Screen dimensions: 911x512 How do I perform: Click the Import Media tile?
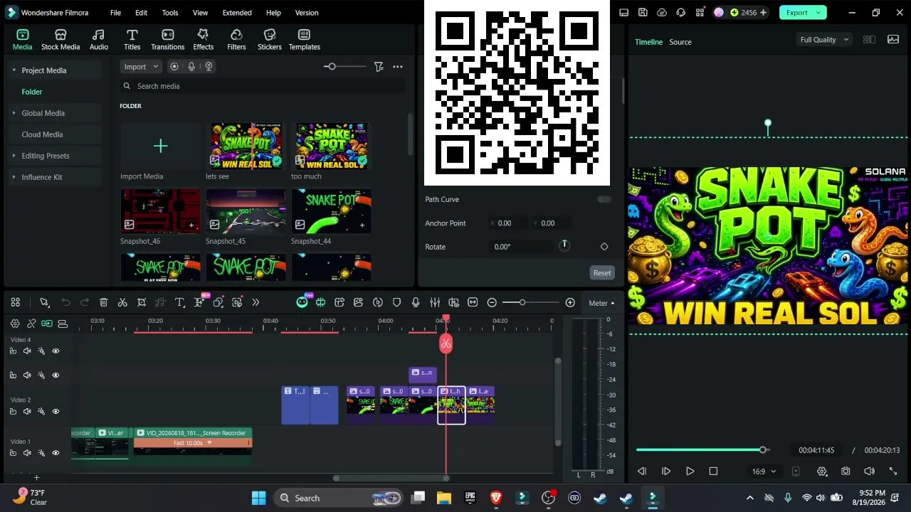click(160, 146)
